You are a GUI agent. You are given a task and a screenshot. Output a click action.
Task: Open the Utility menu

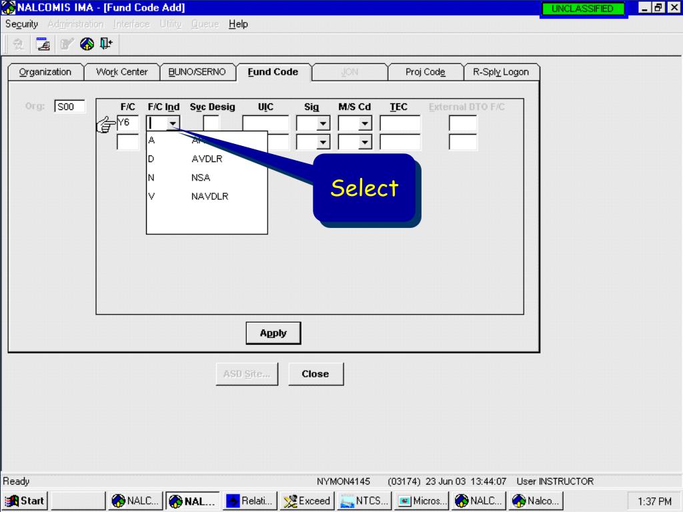[x=170, y=24]
